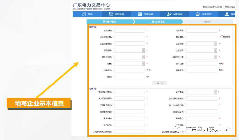The height and width of the screenshot is (140, 239).
Task: Tick the 长期有效 checkbox
Action: (x=222, y=37)
